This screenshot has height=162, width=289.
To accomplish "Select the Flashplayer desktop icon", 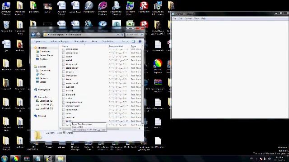I will (89, 7).
